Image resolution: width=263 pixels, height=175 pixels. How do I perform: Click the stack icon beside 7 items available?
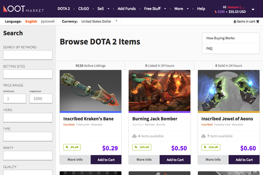(x=204, y=136)
